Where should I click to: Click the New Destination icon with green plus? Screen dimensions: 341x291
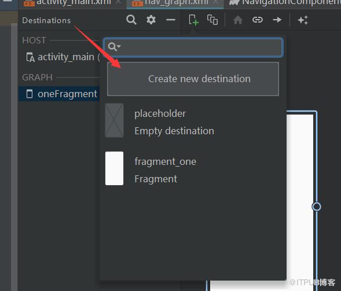click(193, 20)
